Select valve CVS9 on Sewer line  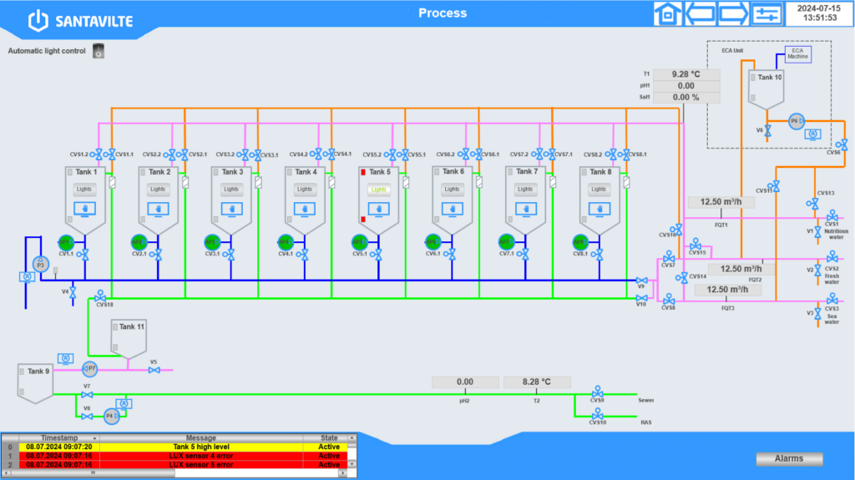(598, 392)
